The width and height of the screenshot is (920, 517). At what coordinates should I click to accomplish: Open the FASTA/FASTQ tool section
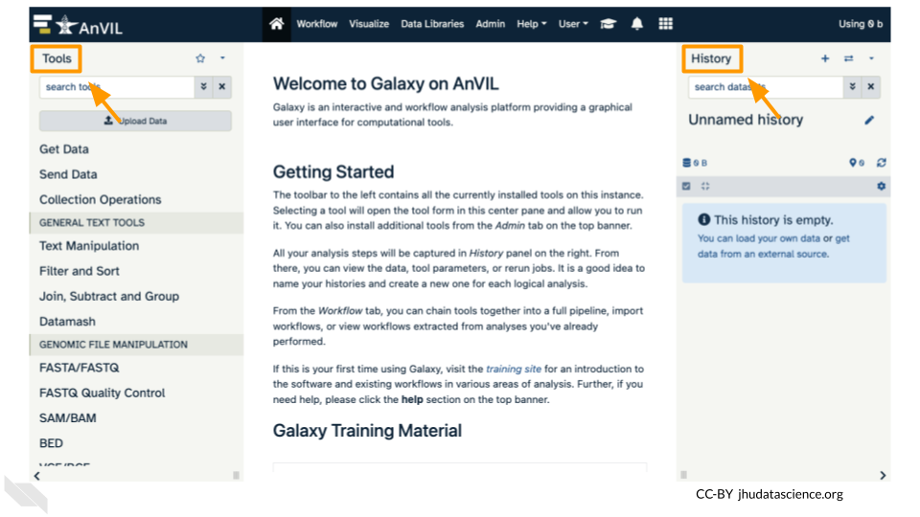point(80,368)
